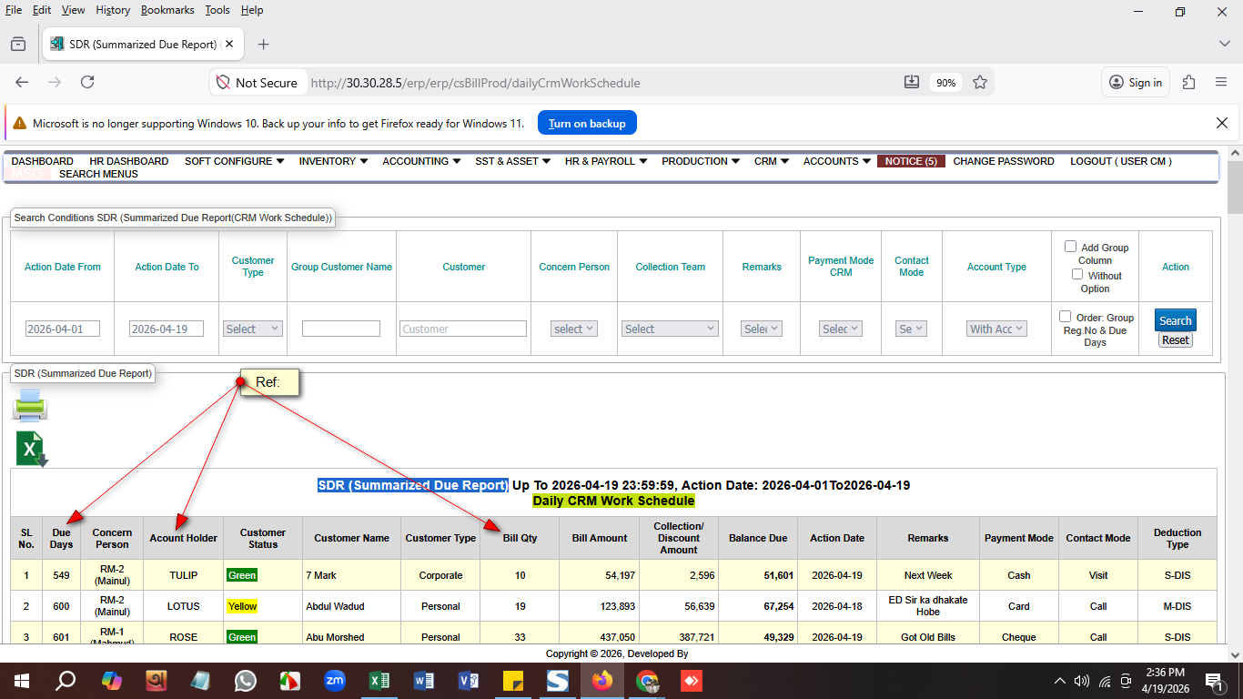Click the 90% zoom level indicator
This screenshot has width=1243, height=699.
pyautogui.click(x=946, y=83)
